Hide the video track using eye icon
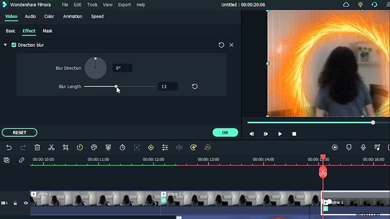390x219 pixels. [x=26, y=203]
